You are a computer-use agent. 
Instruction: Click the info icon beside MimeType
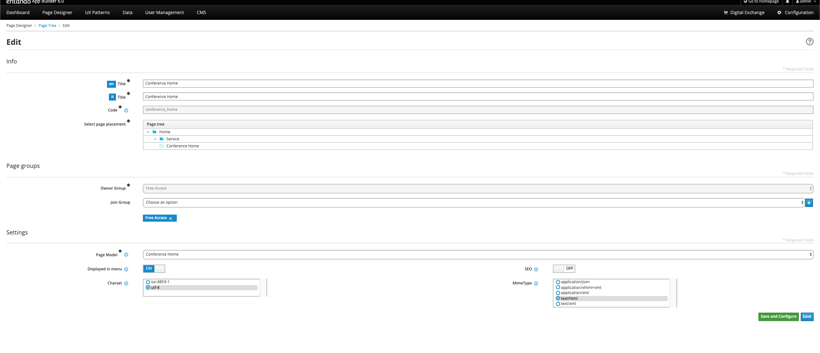[536, 283]
